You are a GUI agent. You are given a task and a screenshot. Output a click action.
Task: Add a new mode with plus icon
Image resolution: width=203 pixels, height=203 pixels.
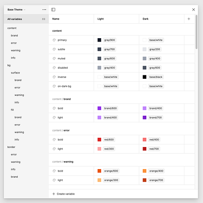coord(189,19)
